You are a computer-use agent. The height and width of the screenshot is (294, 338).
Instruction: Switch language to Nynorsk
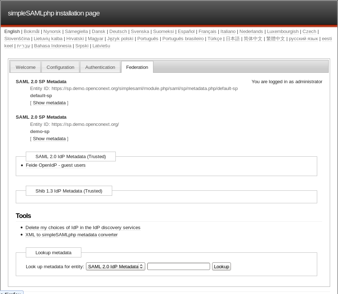[52, 32]
